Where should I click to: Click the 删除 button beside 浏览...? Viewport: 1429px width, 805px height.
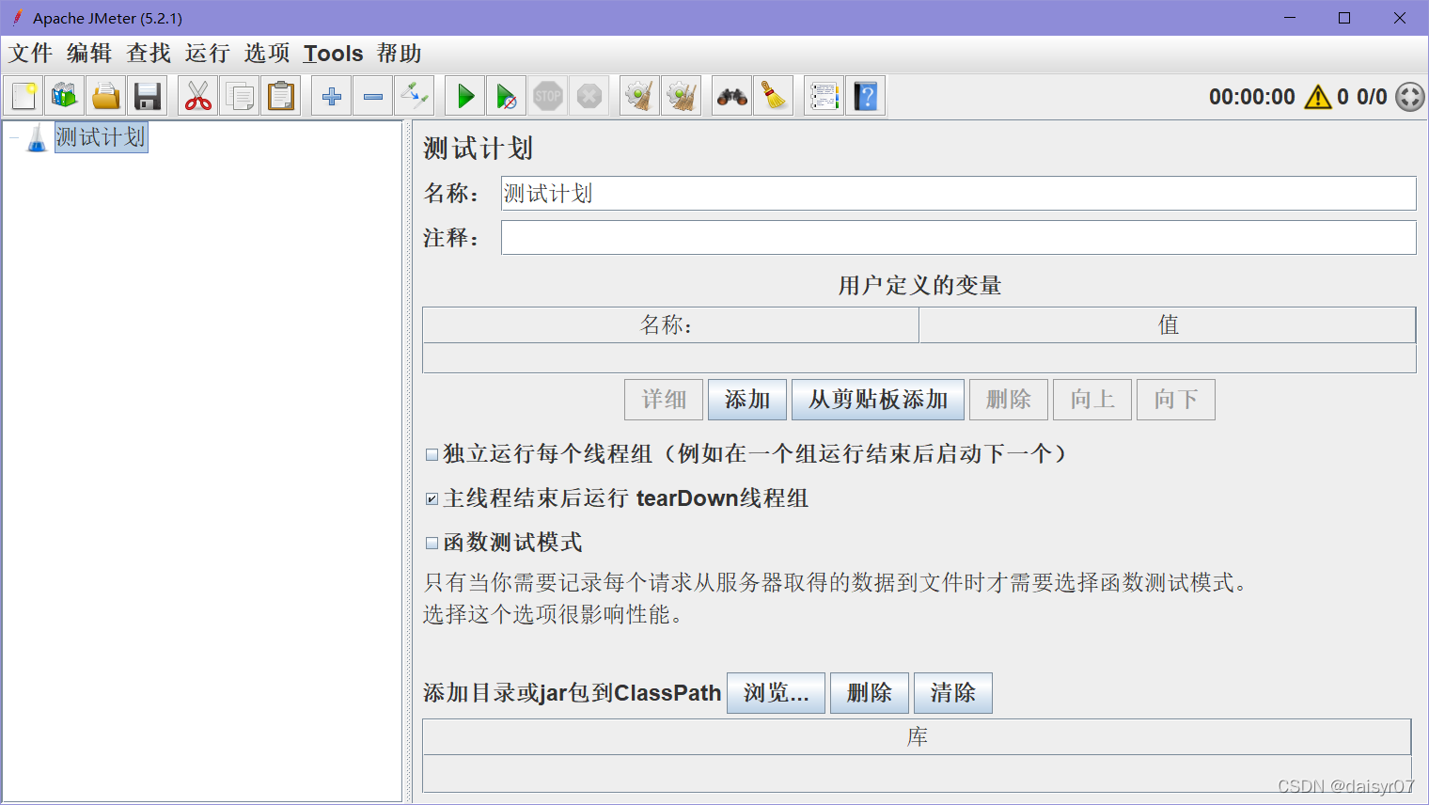[870, 693]
